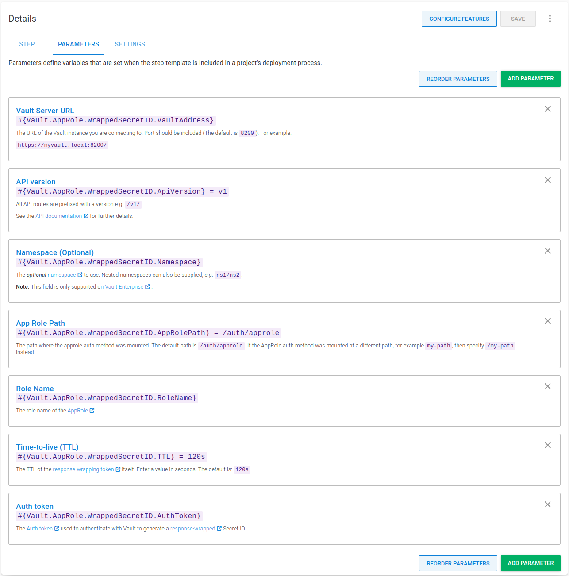Image resolution: width=569 pixels, height=576 pixels.
Task: Open the Time-to-live (TTL) parameter heading
Action: pyautogui.click(x=47, y=447)
